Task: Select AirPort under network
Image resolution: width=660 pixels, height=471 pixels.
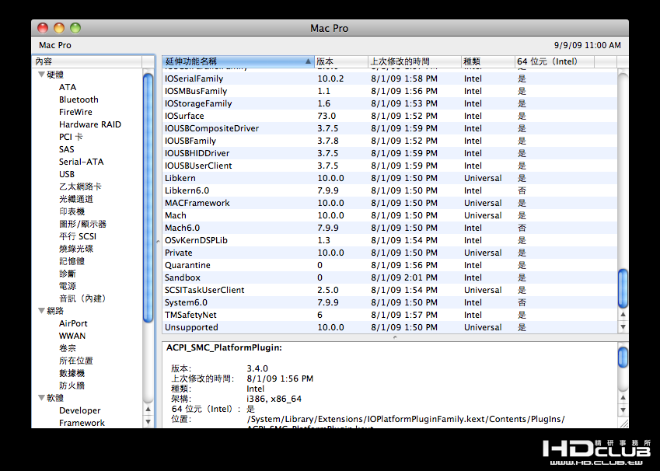Action: coord(73,323)
